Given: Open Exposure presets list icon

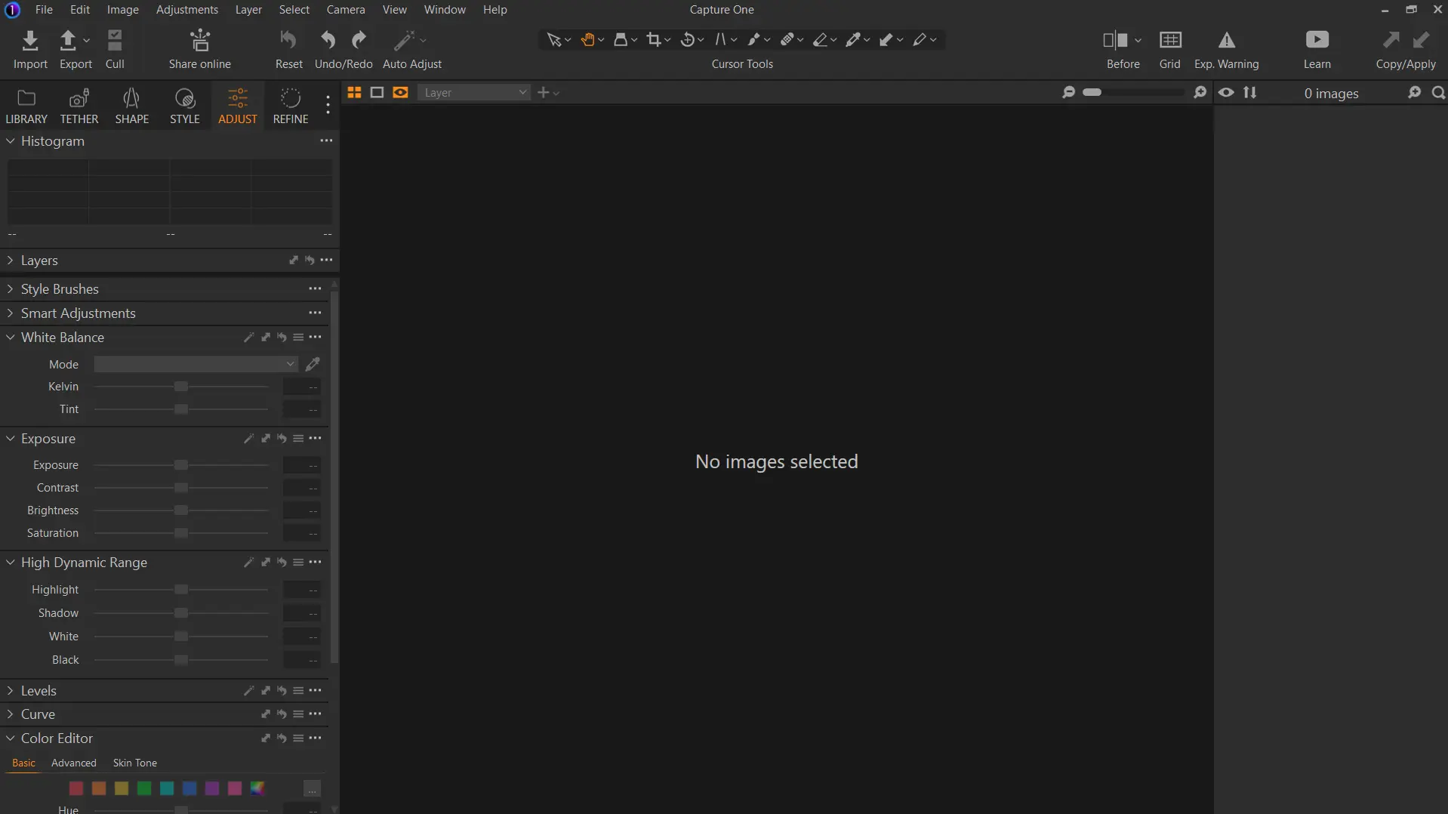Looking at the screenshot, I should point(298,439).
